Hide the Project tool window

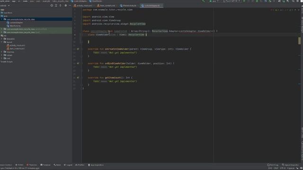(x=70, y=6)
